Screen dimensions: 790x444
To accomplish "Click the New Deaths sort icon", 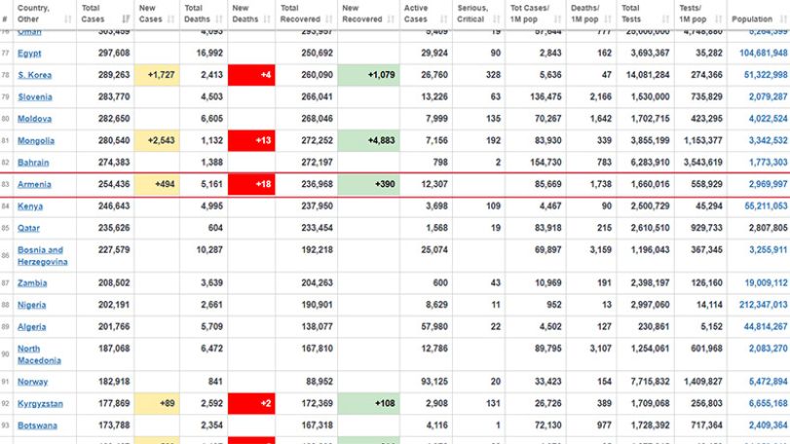I will coord(267,19).
